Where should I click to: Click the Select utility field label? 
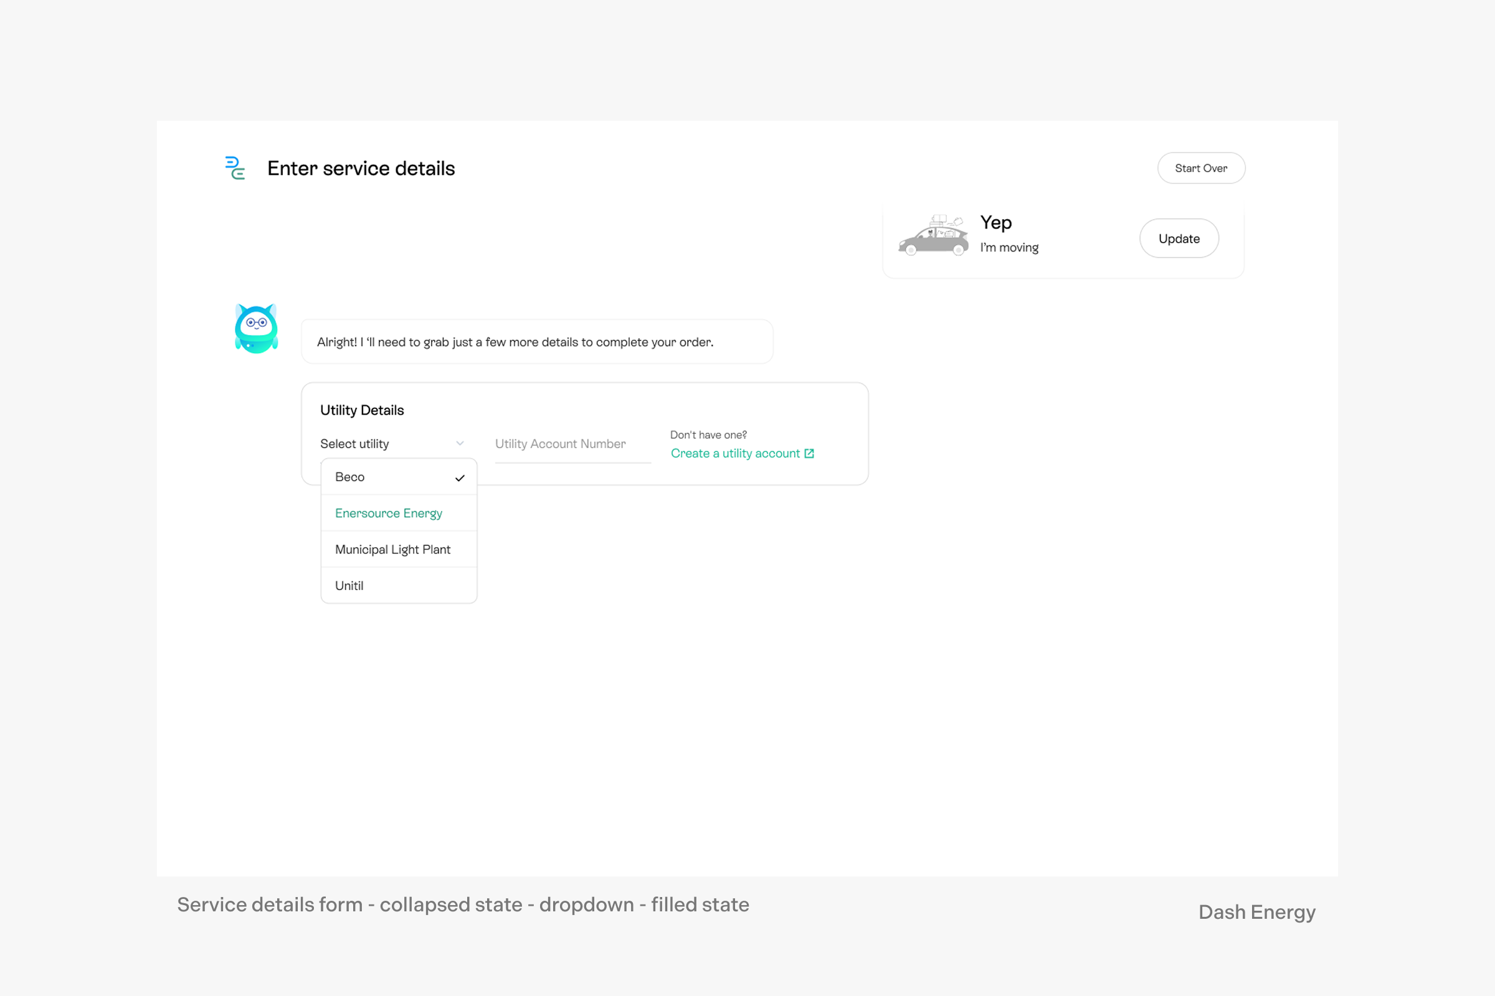[354, 444]
